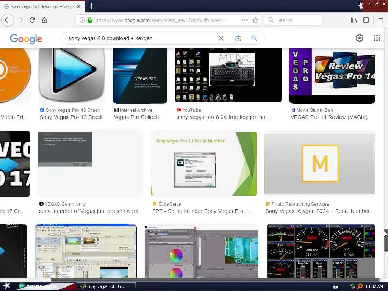Click serial number of Vegas just doesn't work
The image size is (388, 291).
(x=89, y=211)
